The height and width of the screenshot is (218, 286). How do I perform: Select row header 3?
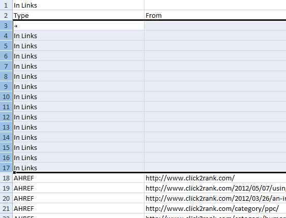pyautogui.click(x=6, y=26)
